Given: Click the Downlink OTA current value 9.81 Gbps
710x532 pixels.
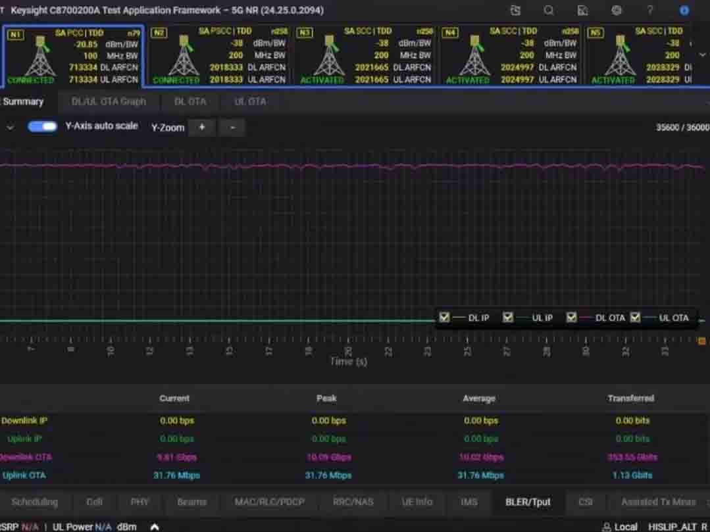Looking at the screenshot, I should point(176,457).
